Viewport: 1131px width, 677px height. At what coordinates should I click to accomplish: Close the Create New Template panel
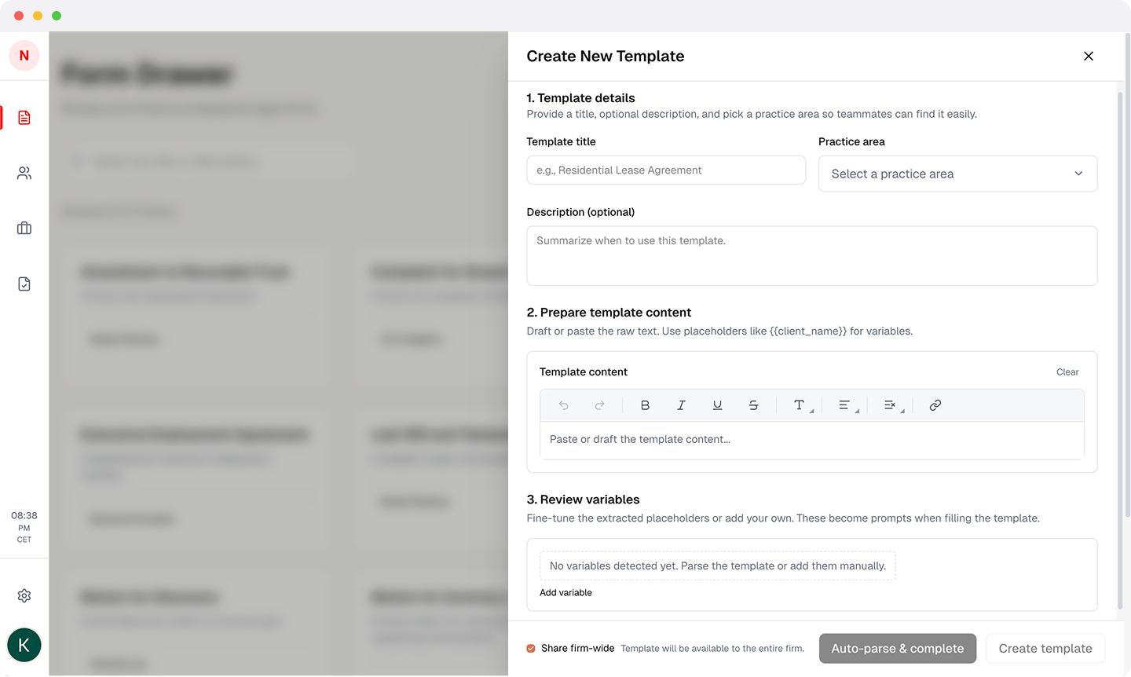coord(1088,56)
